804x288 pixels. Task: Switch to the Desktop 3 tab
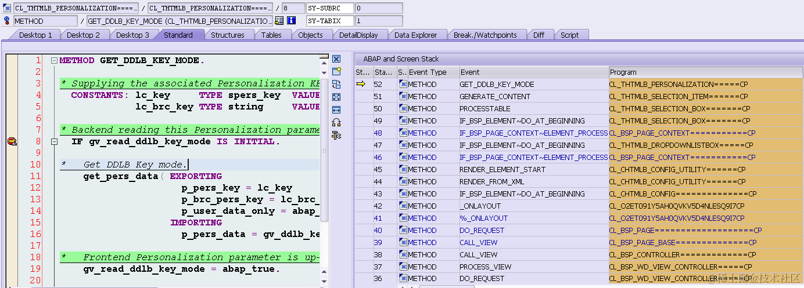(132, 35)
